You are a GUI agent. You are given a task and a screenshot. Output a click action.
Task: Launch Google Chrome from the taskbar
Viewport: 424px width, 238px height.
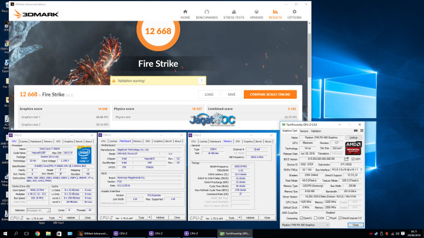pyautogui.click(x=37, y=233)
